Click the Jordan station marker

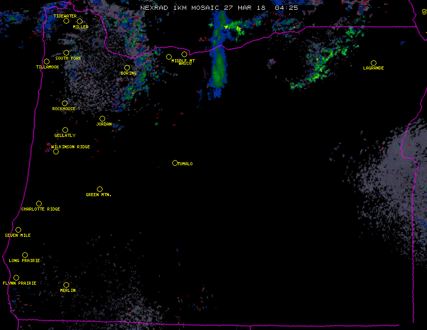pos(102,119)
